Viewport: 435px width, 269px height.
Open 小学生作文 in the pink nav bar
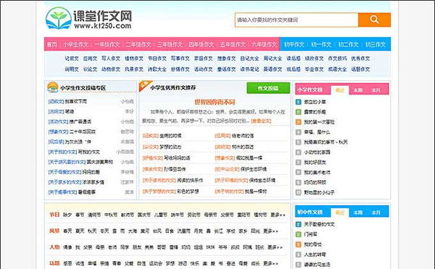point(75,45)
